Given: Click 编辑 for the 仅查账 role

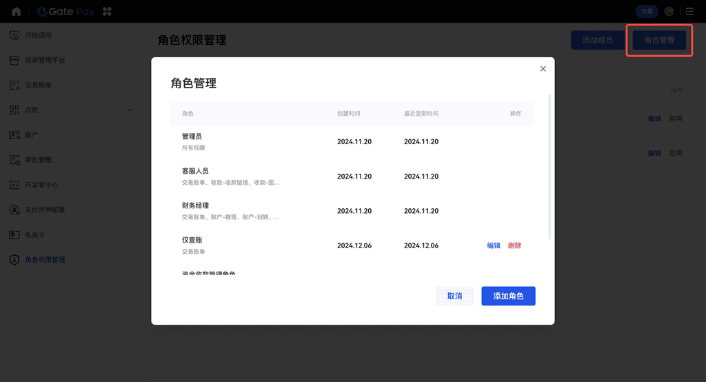Looking at the screenshot, I should (x=494, y=245).
